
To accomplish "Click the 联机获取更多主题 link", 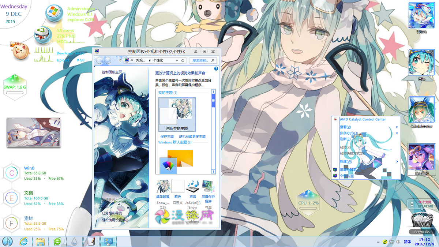I will point(192,136).
